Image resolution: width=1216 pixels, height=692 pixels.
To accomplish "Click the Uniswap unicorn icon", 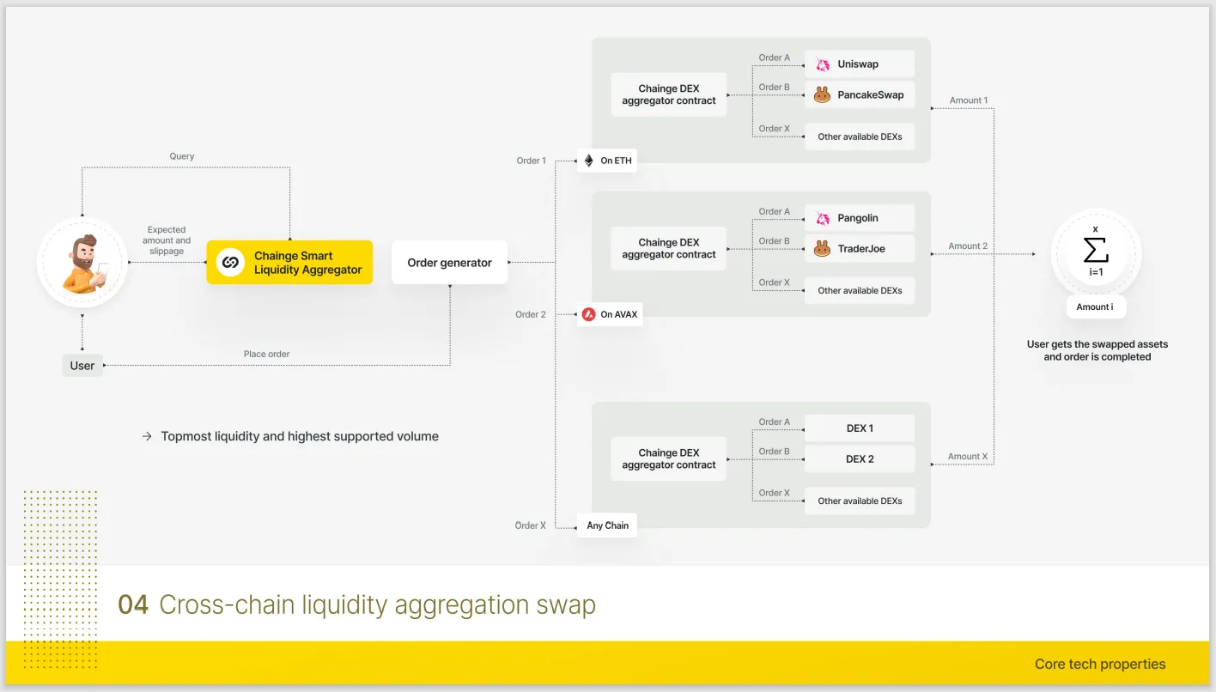I will (823, 64).
